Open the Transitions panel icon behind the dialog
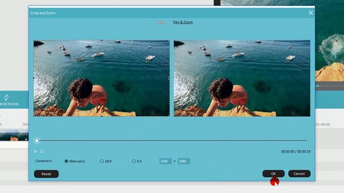The image size is (344, 193). [6, 98]
